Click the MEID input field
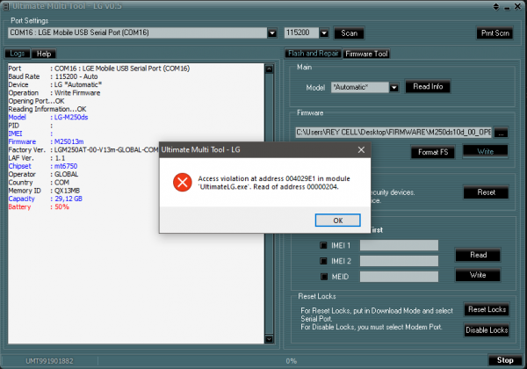The image size is (527, 369). (399, 277)
